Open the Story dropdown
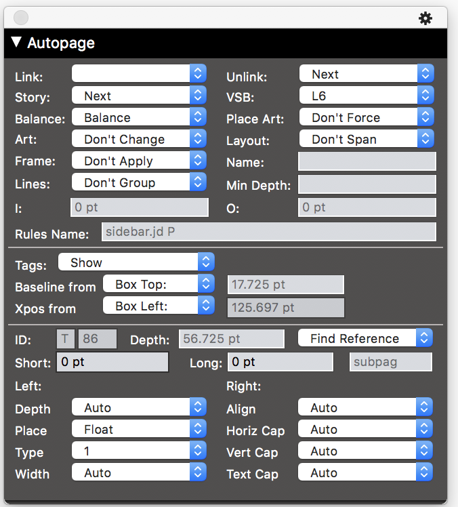Viewport: 458px width, 507px height. tap(139, 96)
